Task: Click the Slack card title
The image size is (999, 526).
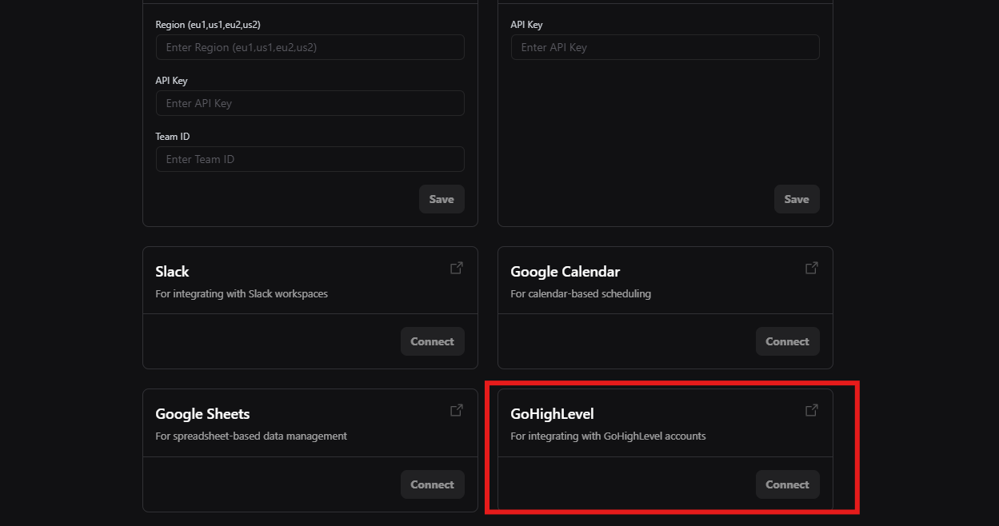Action: (x=172, y=272)
